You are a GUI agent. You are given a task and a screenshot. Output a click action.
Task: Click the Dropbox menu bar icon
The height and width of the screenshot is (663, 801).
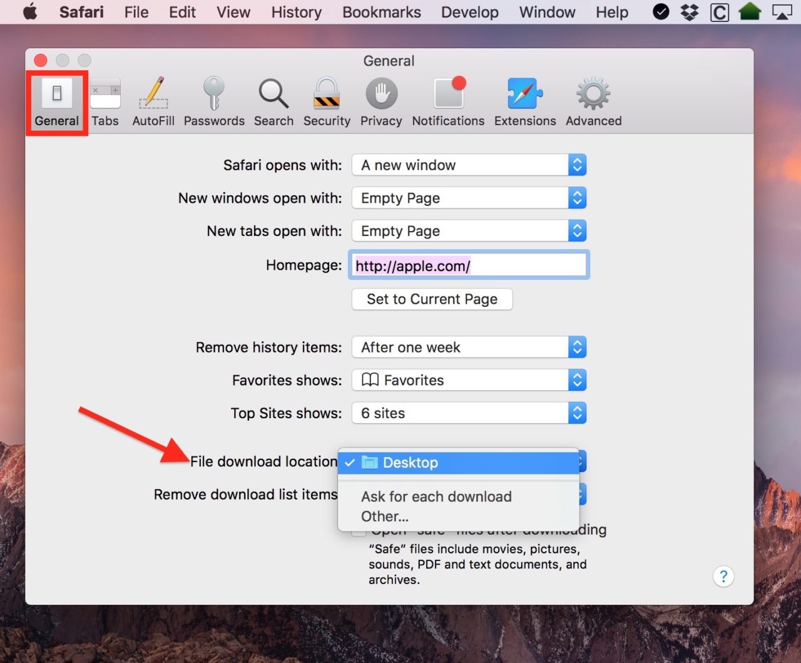tap(690, 12)
